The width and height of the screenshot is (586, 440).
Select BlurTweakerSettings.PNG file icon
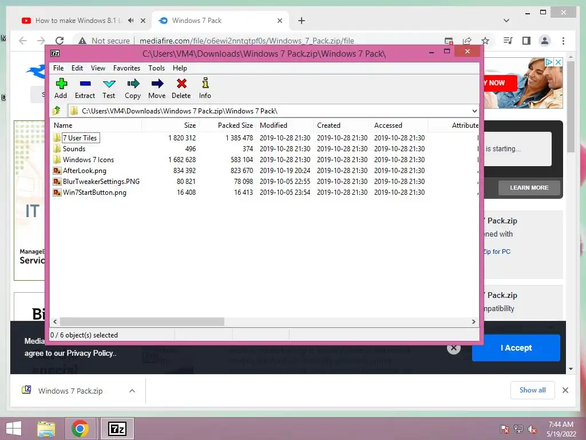(57, 182)
